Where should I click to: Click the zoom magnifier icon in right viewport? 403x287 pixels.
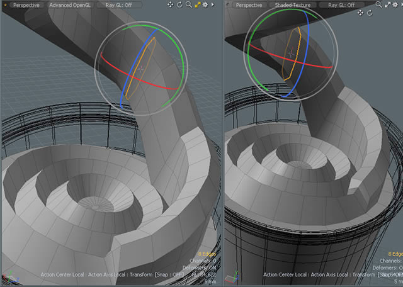378,4
